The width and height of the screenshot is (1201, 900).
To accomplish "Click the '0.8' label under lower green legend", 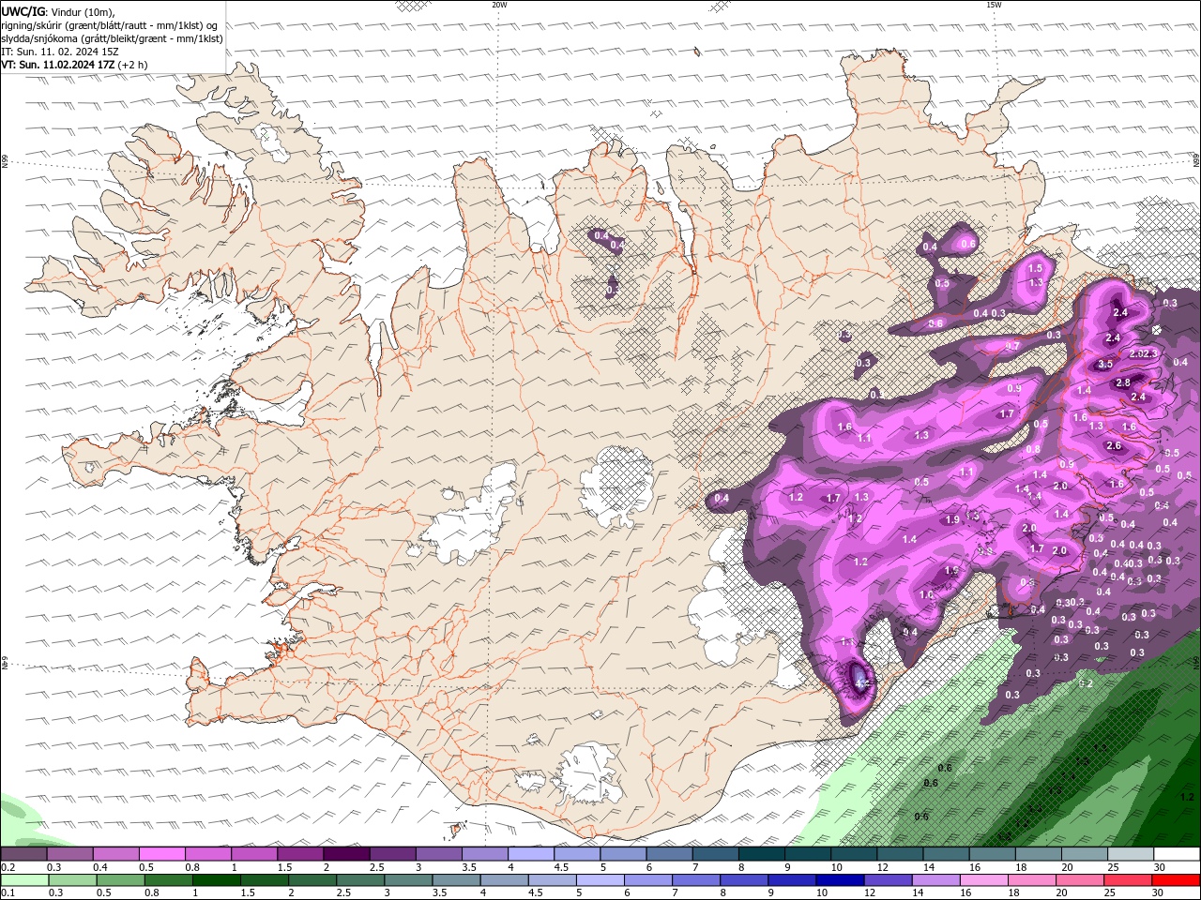I will coord(151,892).
